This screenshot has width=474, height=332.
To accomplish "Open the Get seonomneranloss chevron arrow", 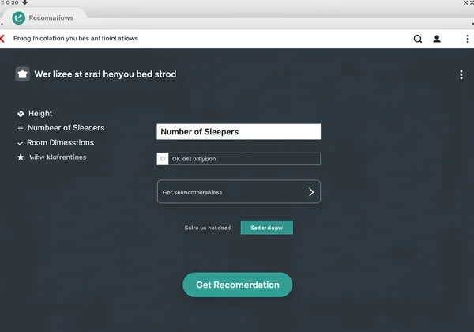I will [311, 192].
